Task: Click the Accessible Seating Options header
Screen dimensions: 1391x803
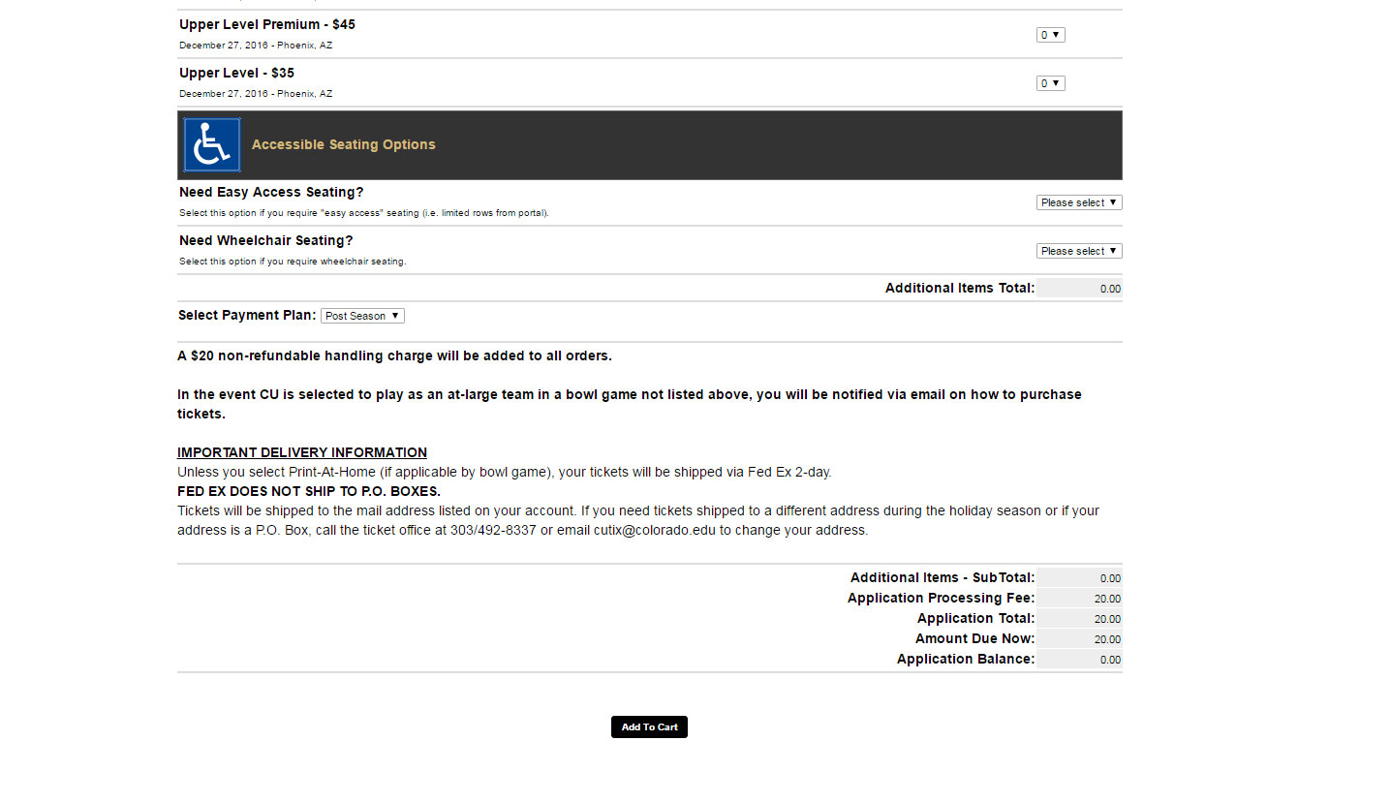Action: [344, 145]
